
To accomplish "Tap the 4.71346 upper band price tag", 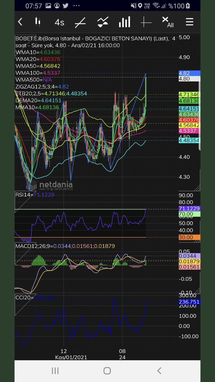I will tap(189, 95).
